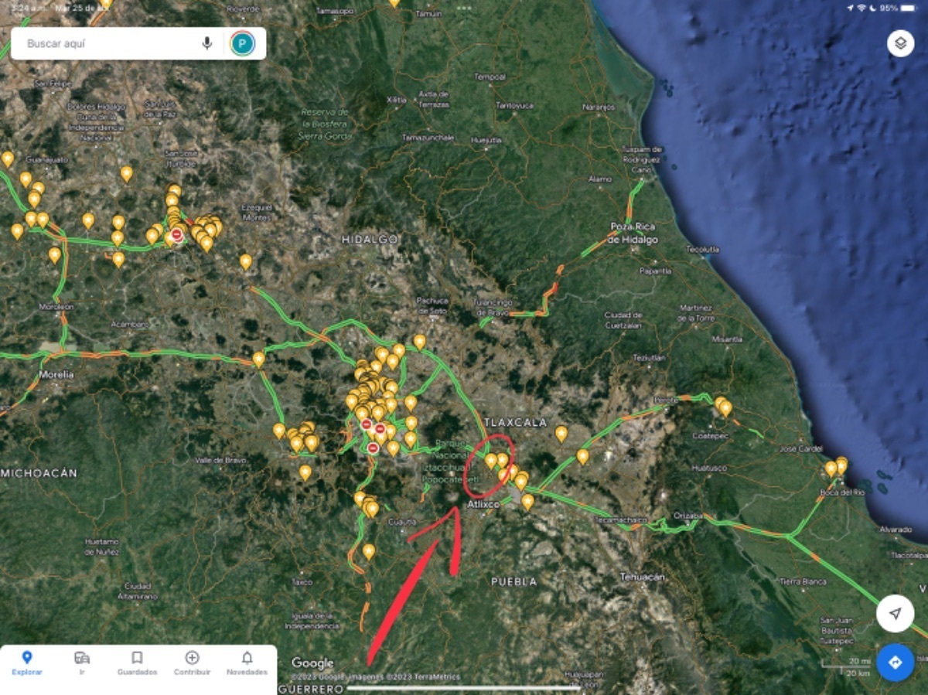Tap the red closure marker near San José Iturbide

pyautogui.click(x=177, y=234)
